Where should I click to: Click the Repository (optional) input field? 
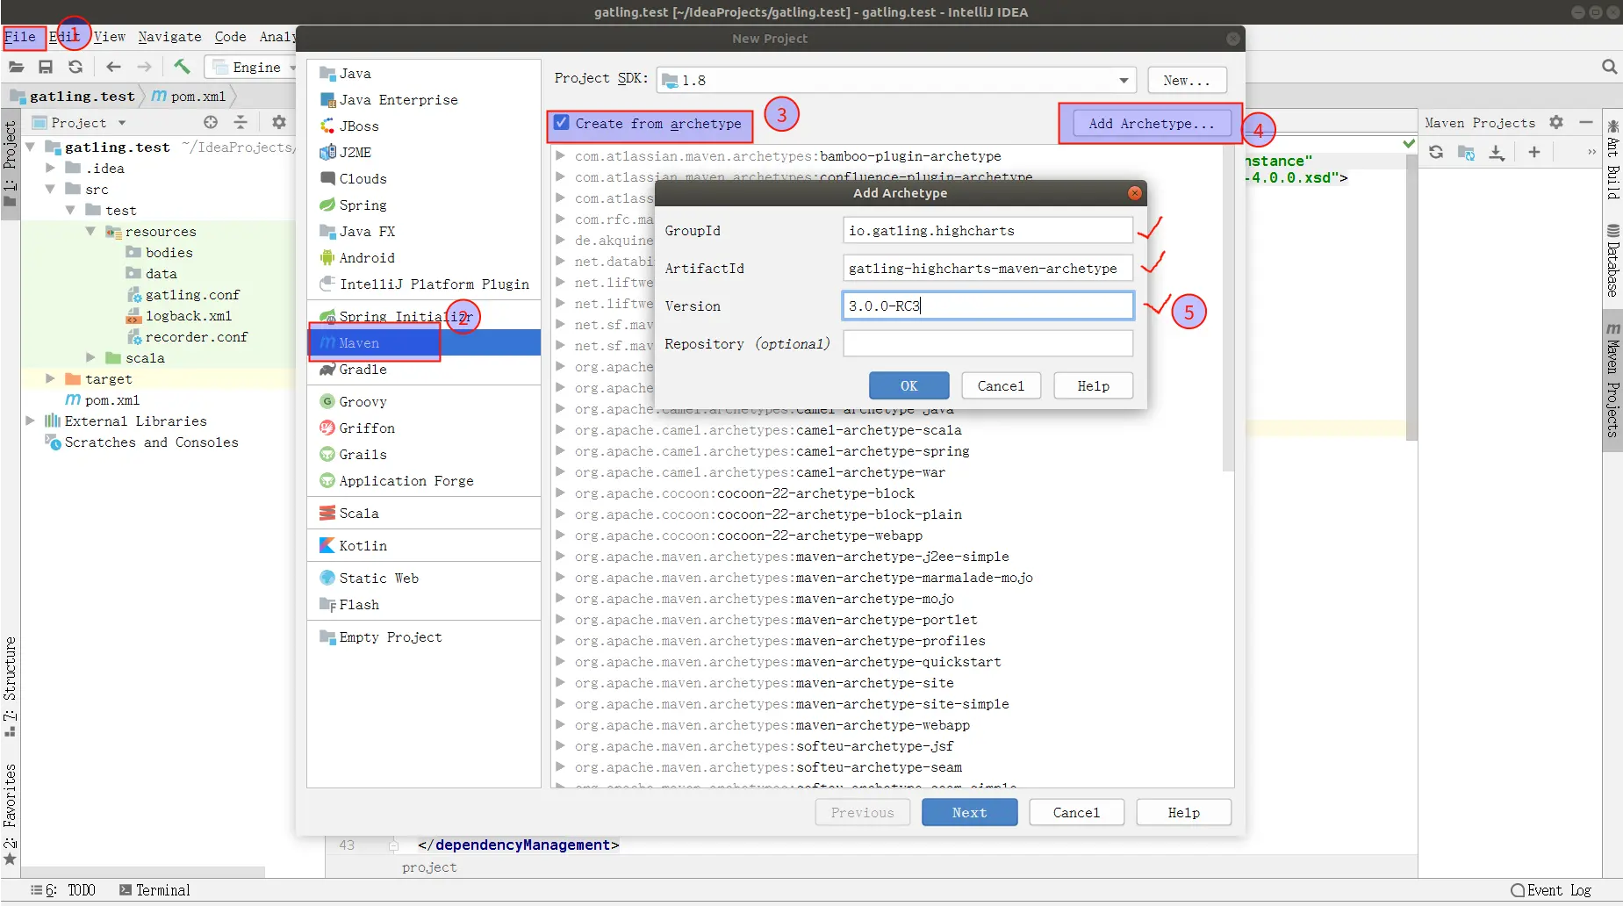click(x=987, y=343)
